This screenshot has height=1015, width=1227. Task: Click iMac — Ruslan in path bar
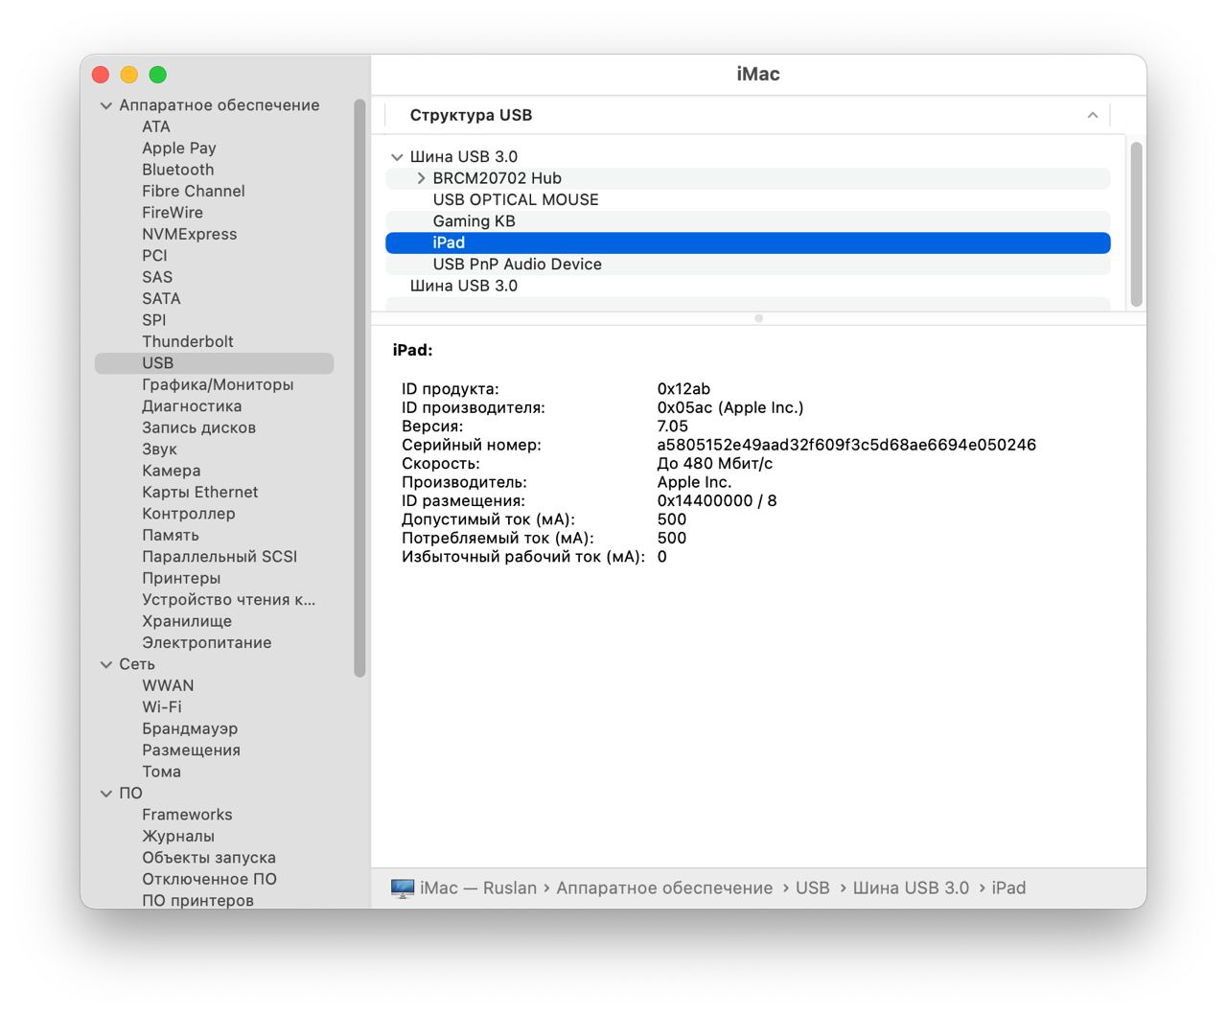478,888
